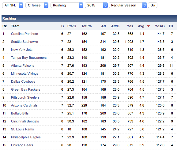
Task: Open Carolina Panthers team link
Action: pos(24,34)
